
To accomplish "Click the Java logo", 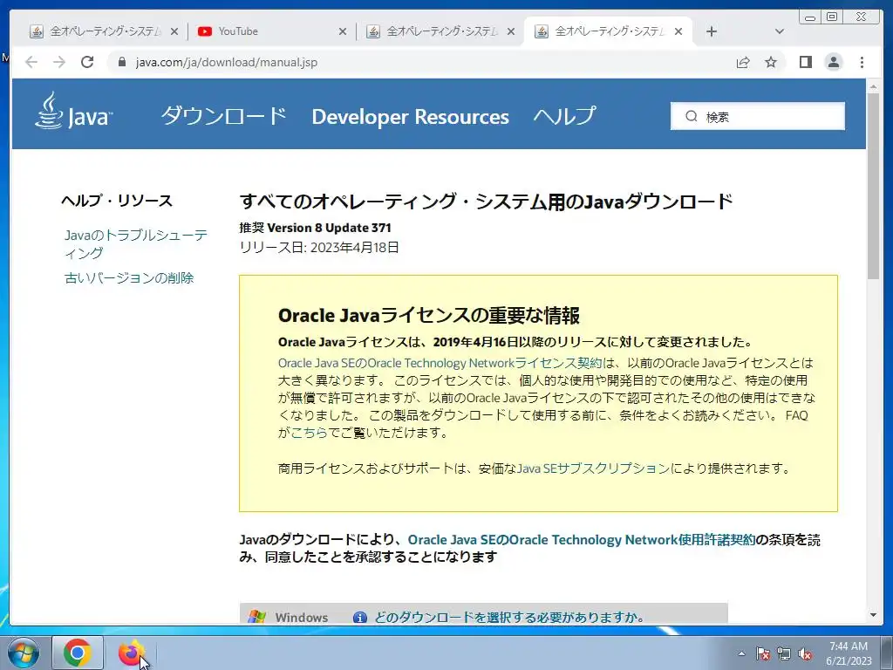I will click(73, 112).
